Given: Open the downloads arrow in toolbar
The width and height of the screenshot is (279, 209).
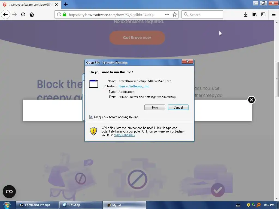Looking at the screenshot, I should 246,15.
